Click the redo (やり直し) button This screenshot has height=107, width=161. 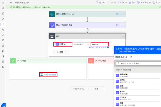tap(112, 3)
